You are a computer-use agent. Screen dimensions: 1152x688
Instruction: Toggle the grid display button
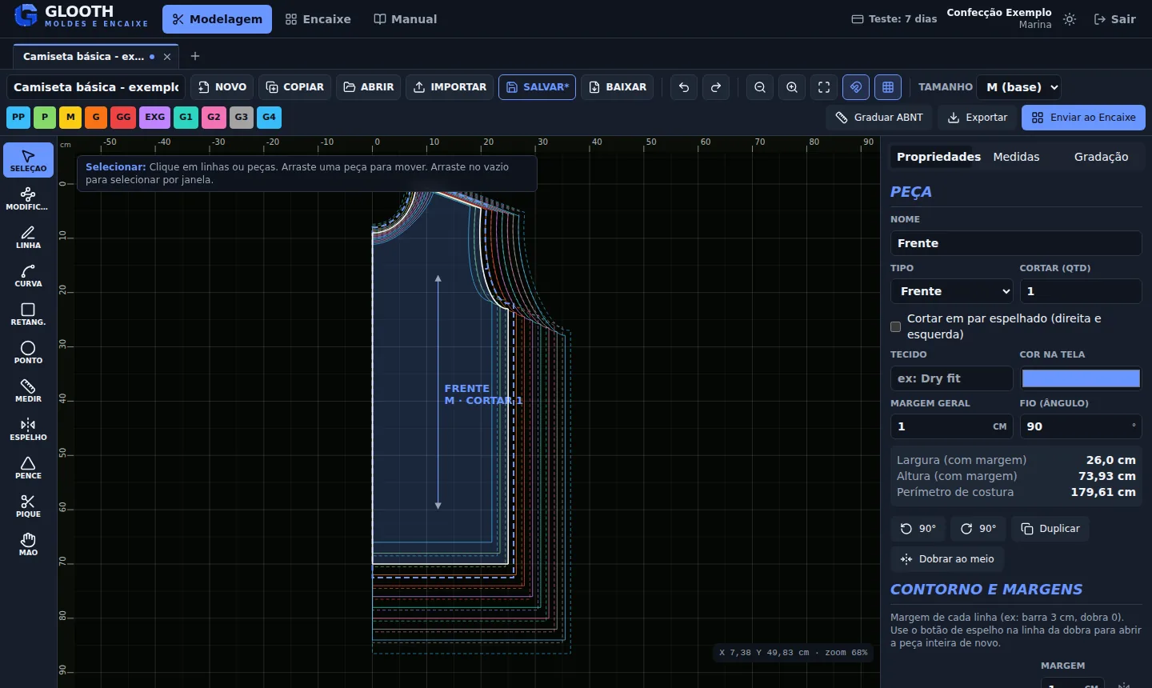888,87
